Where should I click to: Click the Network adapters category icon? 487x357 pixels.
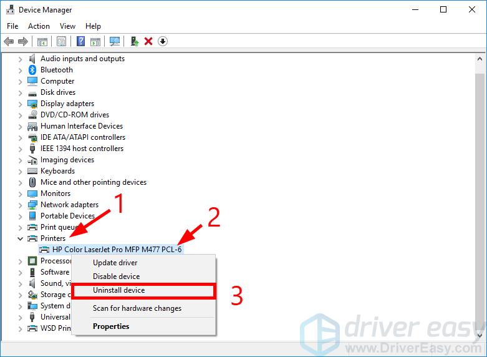click(x=32, y=205)
